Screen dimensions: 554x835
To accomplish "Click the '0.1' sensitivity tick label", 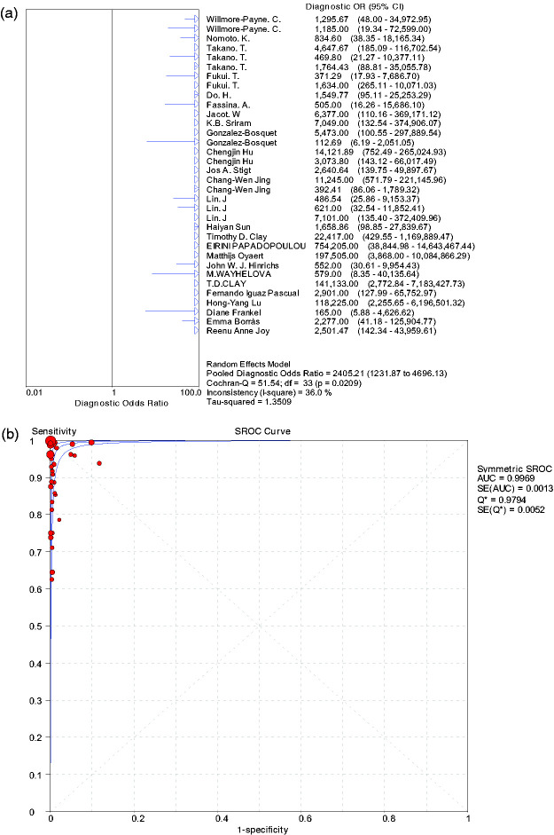I will coord(35,775).
